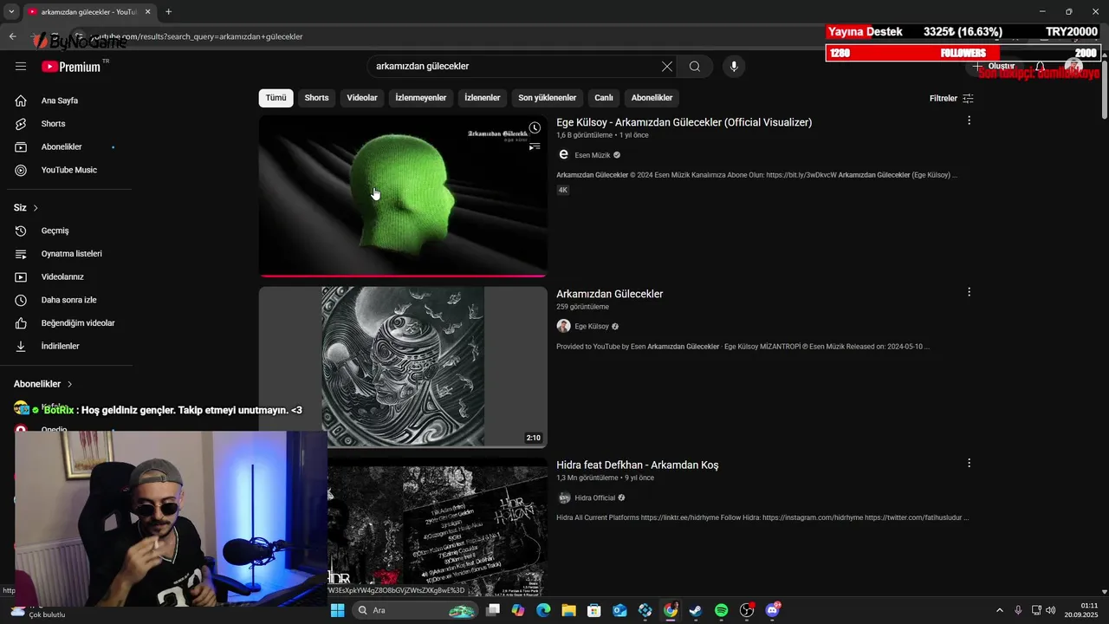The height and width of the screenshot is (624, 1109).
Task: Visit the Hidra Official channel
Action: point(595,497)
